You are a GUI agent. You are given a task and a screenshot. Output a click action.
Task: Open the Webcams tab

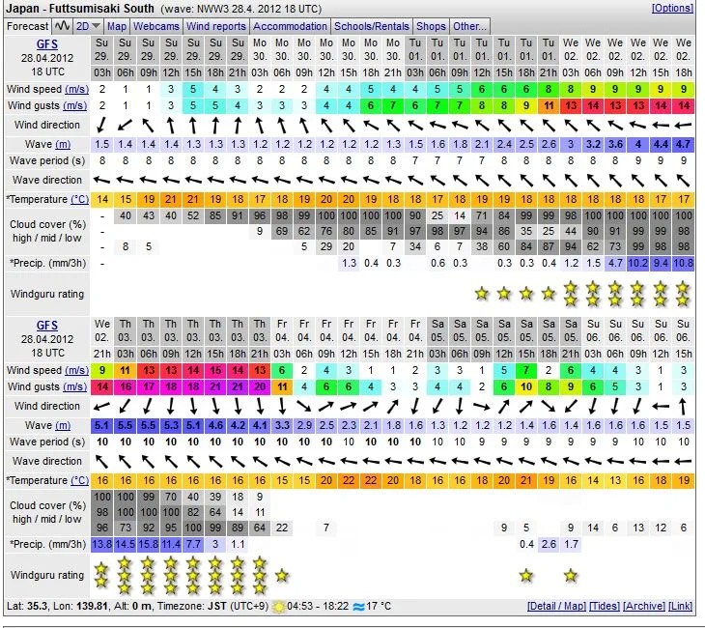click(x=156, y=26)
